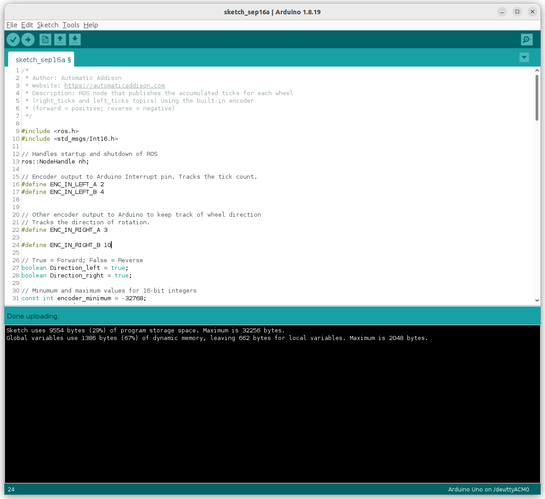Create a new sketch file
Screen dimensions: 545x499
(45, 40)
